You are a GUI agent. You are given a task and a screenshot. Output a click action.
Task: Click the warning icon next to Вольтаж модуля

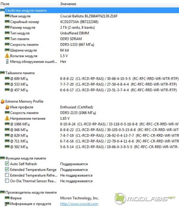click(7, 56)
